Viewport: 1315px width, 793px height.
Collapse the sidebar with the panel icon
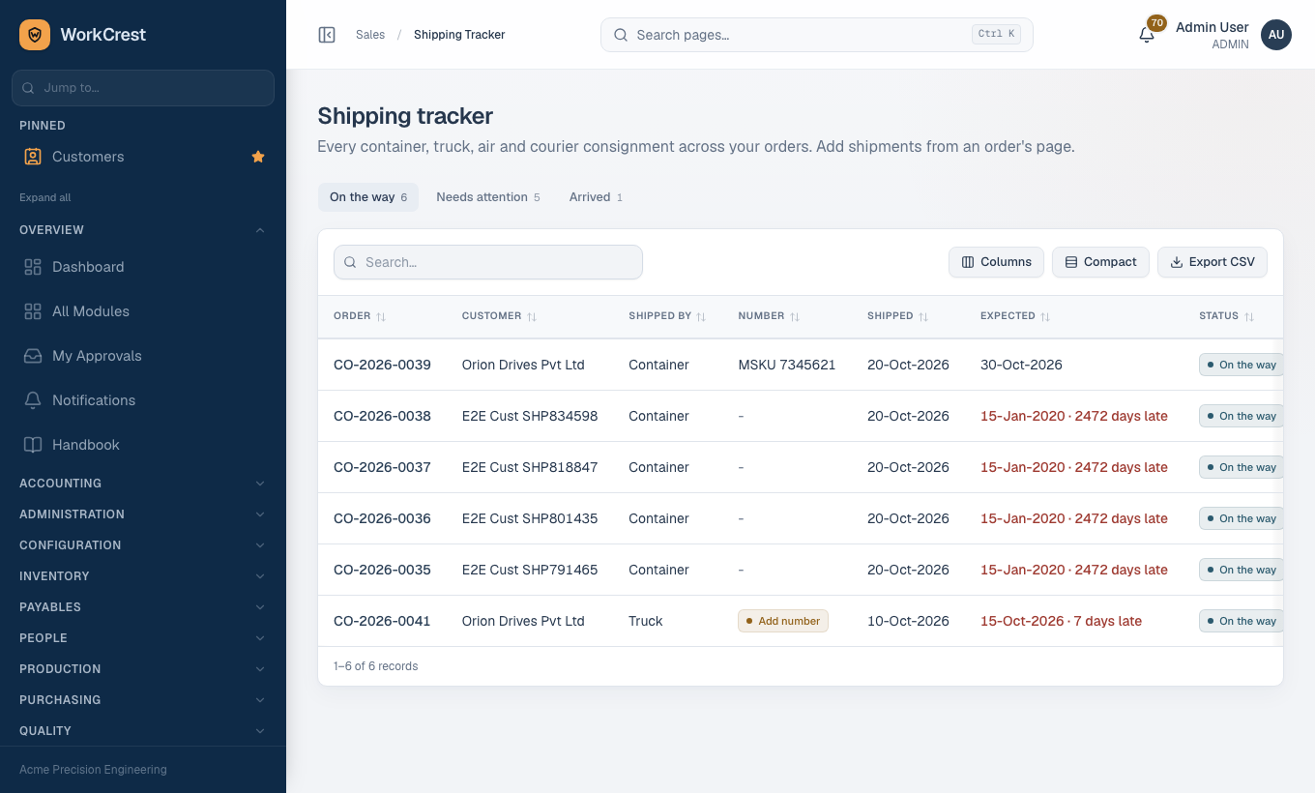[x=327, y=35]
